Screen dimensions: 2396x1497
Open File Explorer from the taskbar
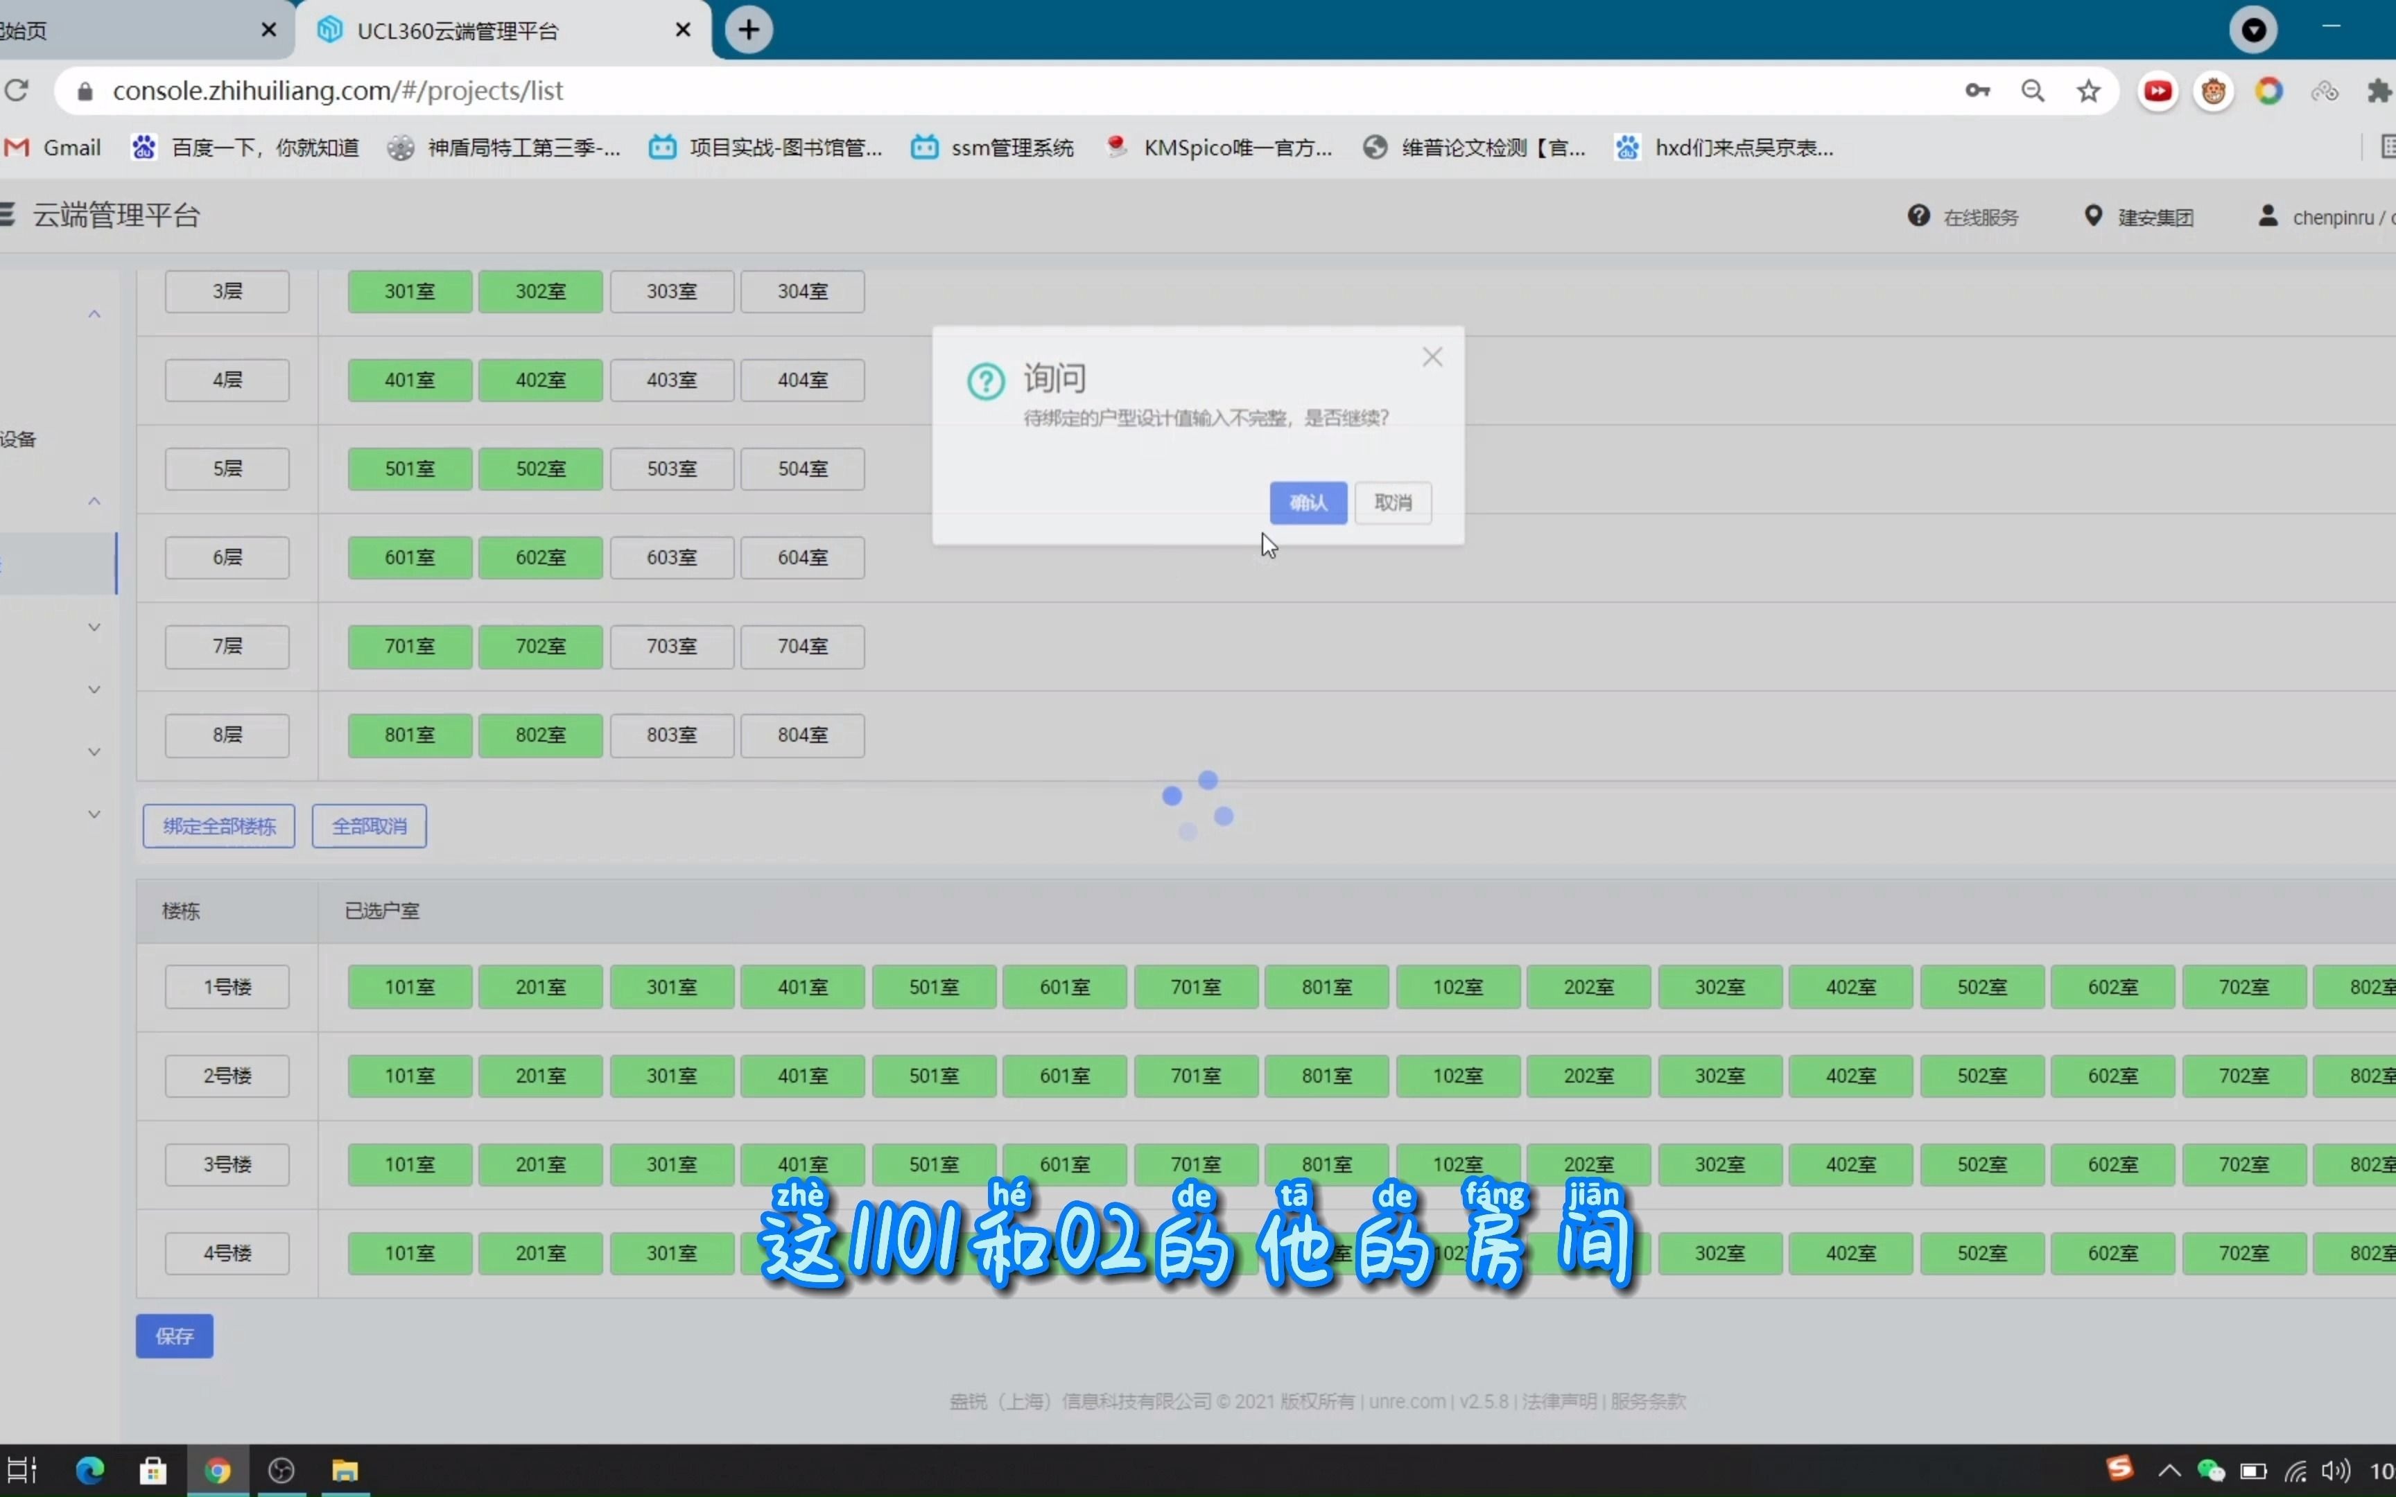click(x=345, y=1470)
